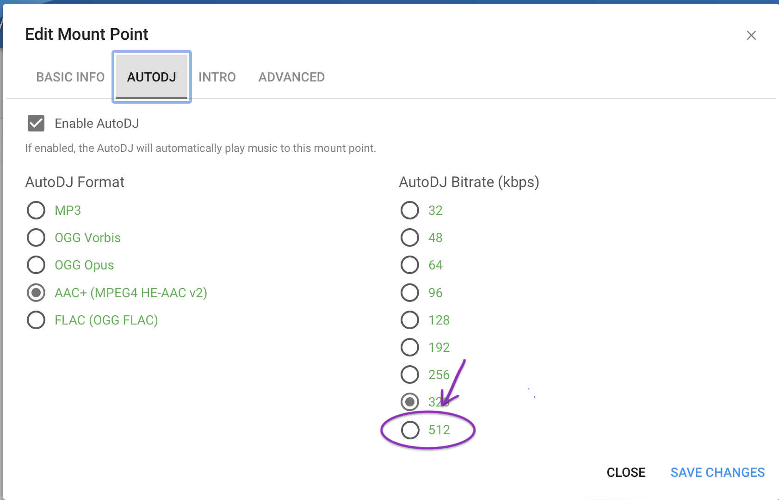Viewport: 779px width, 500px height.
Task: Open the Intro tab
Action: click(x=217, y=77)
